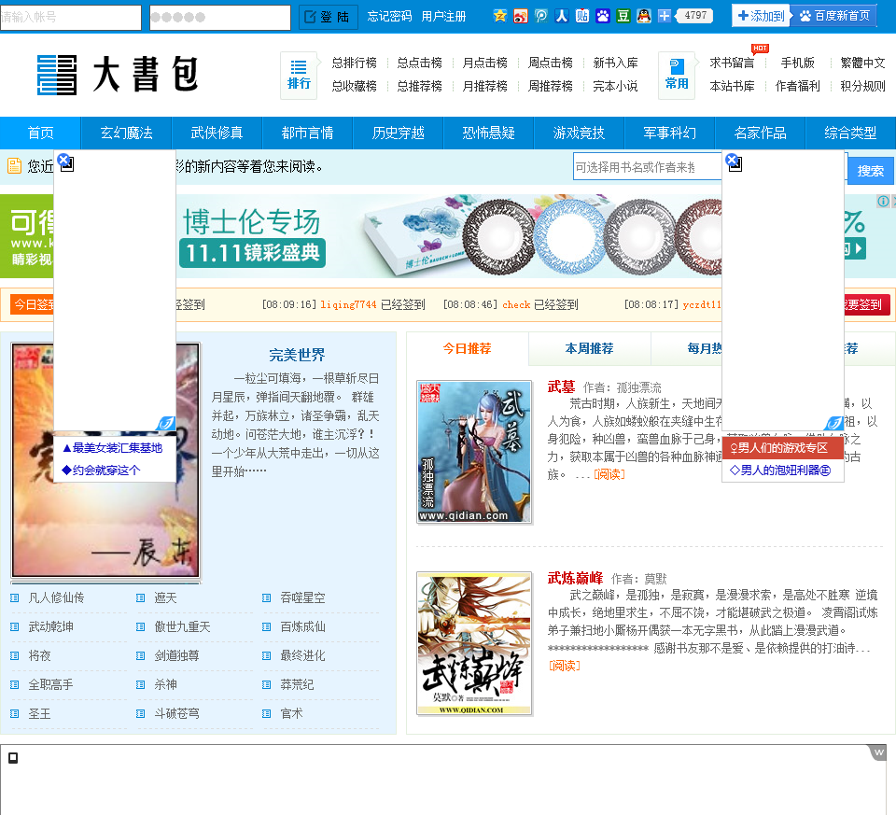Image resolution: width=896 pixels, height=815 pixels.
Task: Select 游戏竞技 navigation tab
Action: [x=579, y=133]
